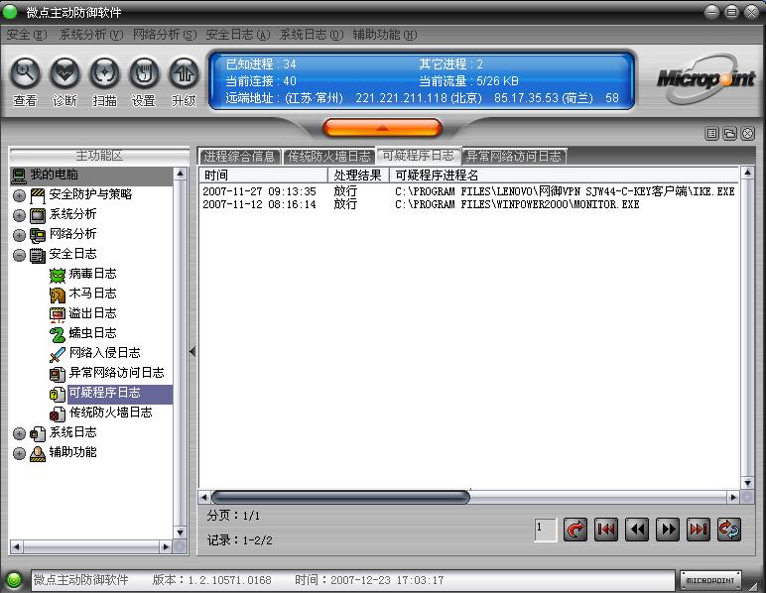Refresh the log with the refresh icon
The width and height of the screenshot is (766, 593).
pos(729,530)
